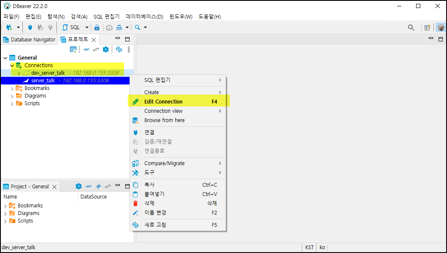
Task: Collapse the Connections folder
Action: tap(12, 65)
